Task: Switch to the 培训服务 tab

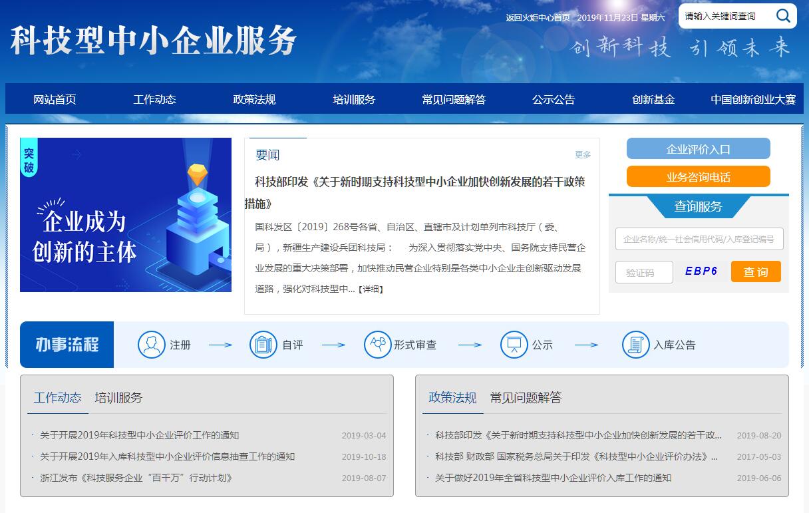Action: click(x=118, y=397)
